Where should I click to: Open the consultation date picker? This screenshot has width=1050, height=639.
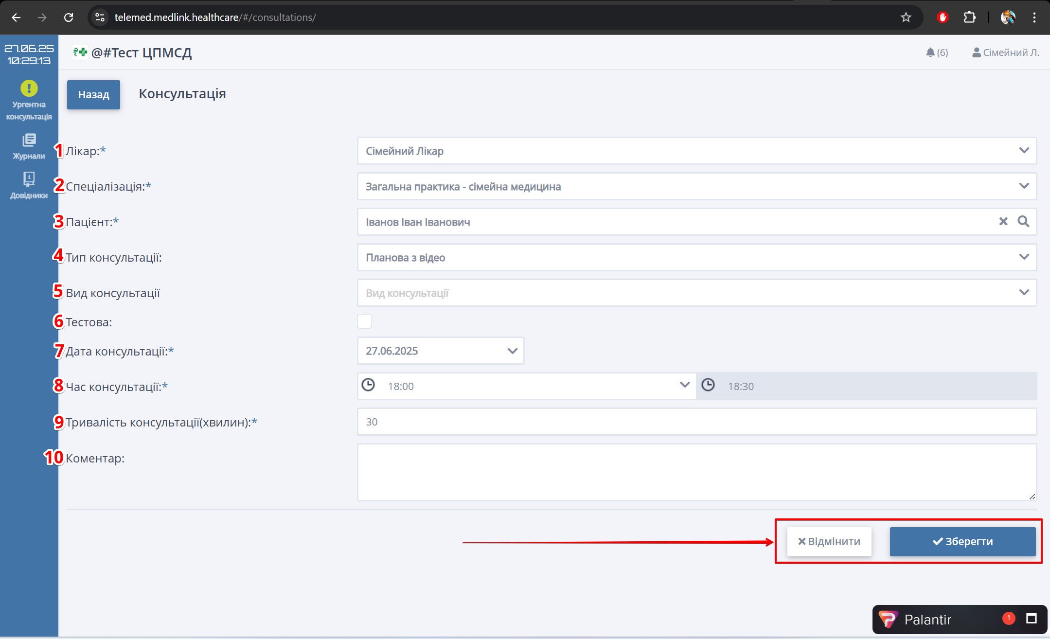click(512, 351)
